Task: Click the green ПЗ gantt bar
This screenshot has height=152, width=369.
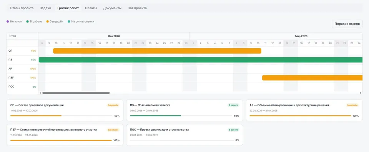Action: tap(201, 60)
